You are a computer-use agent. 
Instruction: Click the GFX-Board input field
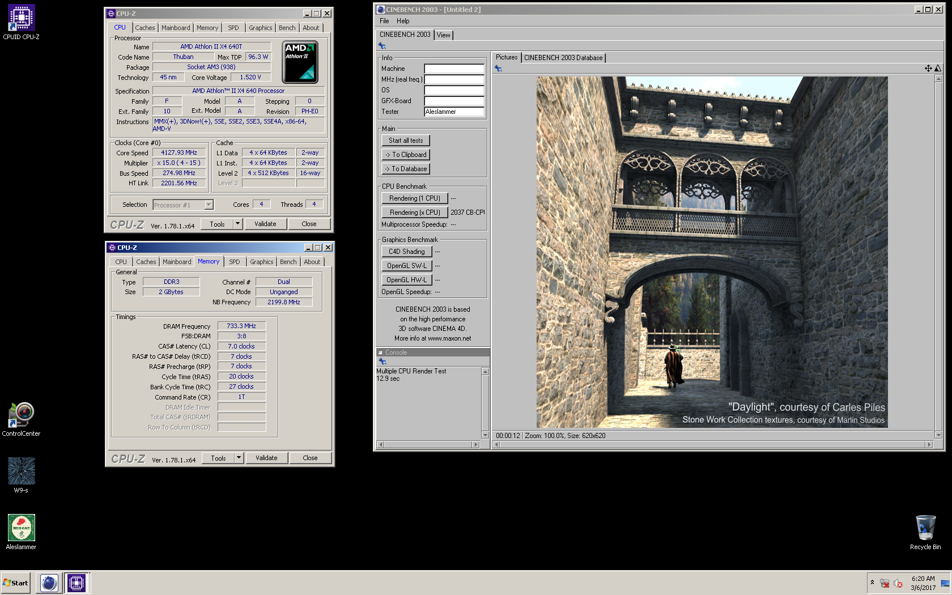coord(454,101)
